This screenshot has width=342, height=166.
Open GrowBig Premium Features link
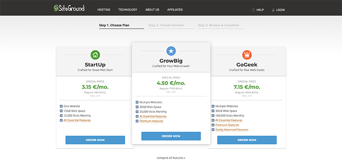(x=151, y=121)
